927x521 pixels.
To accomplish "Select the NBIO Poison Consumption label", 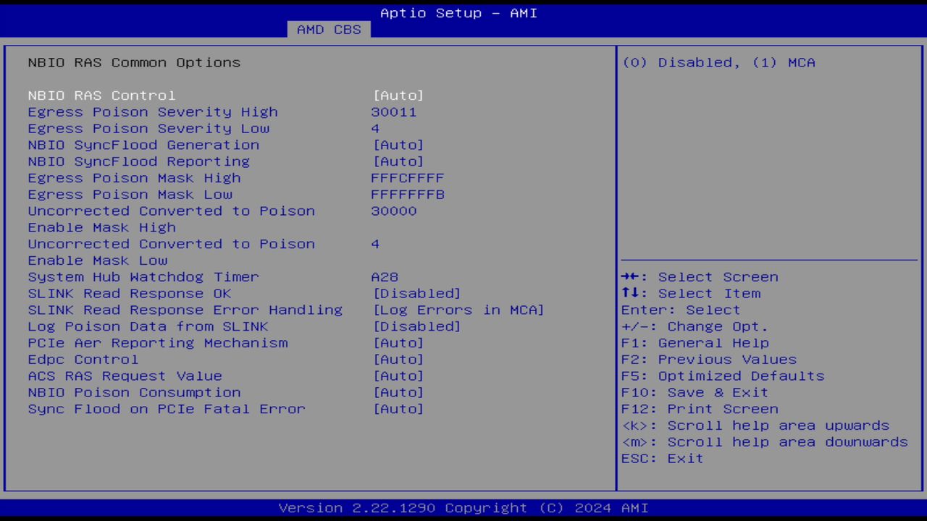I will point(135,392).
